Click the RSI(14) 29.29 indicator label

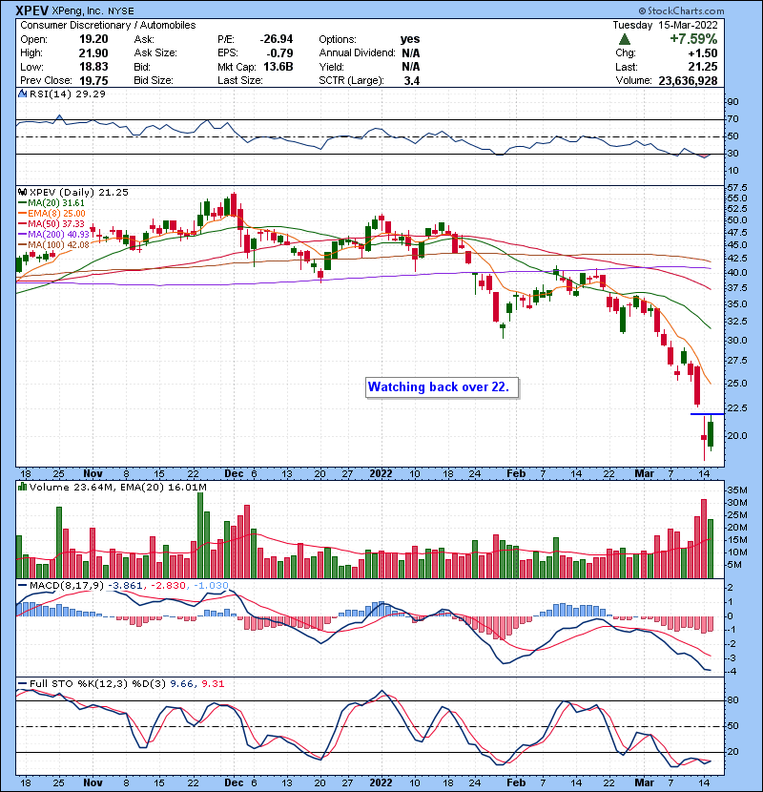pos(68,94)
